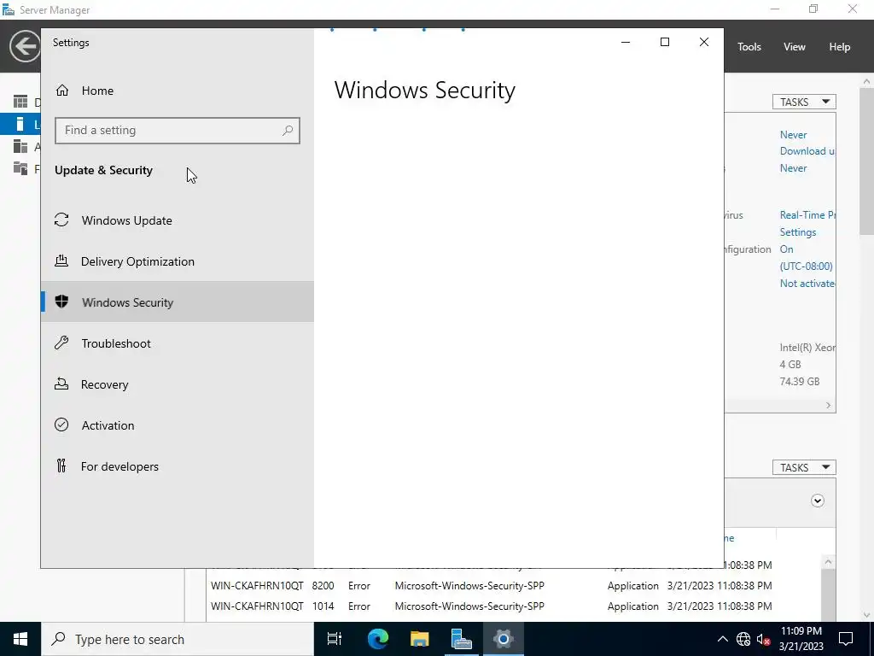Click File services icon in Server Manager sidebar

click(x=20, y=168)
